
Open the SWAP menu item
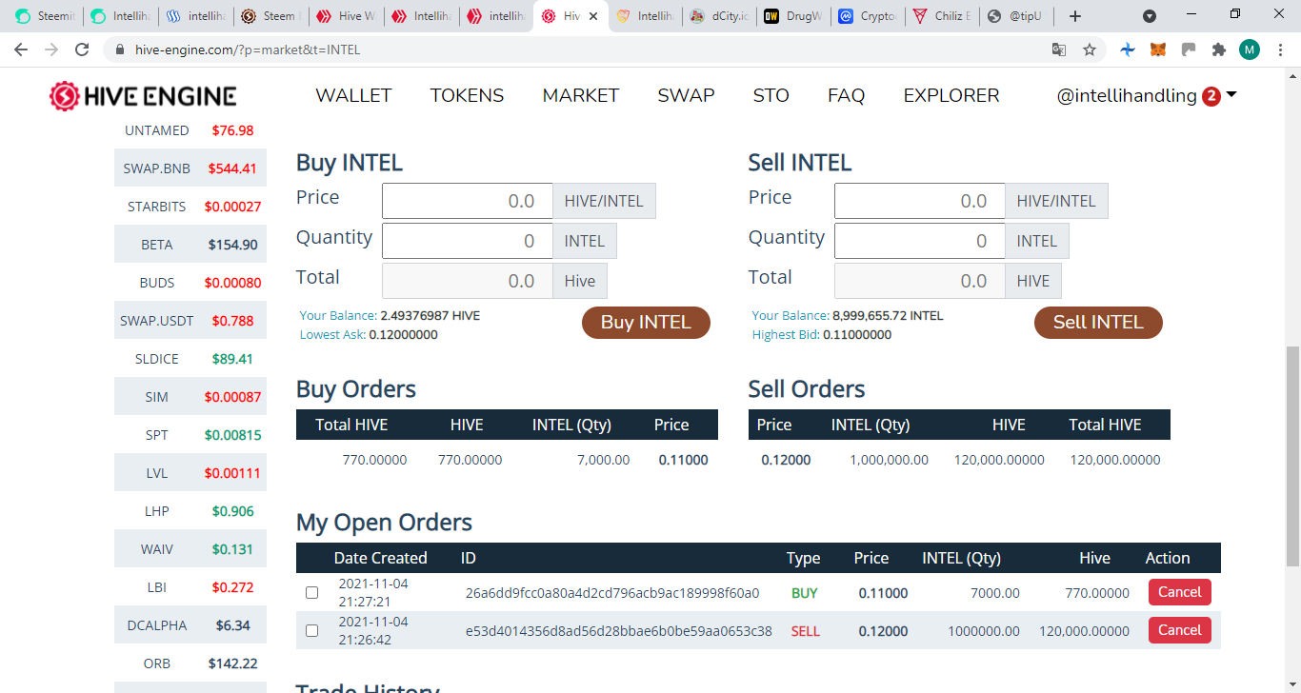(x=686, y=95)
